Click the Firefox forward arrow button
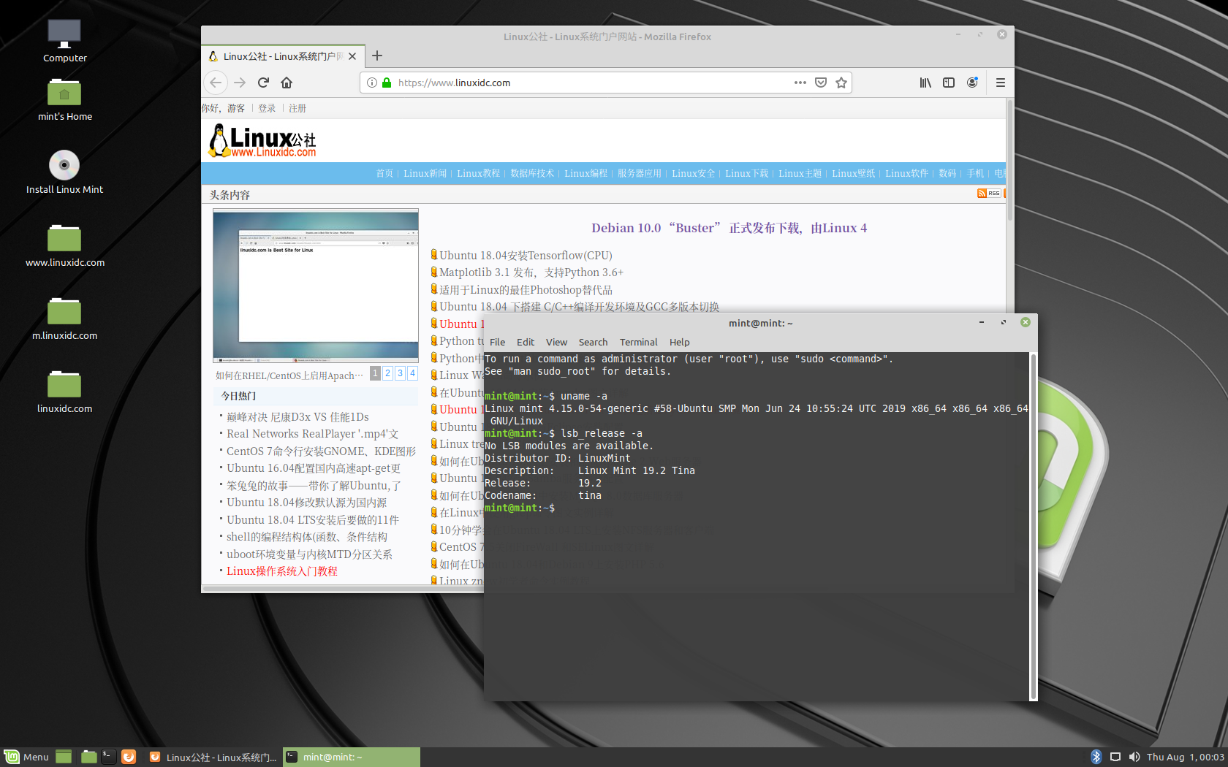The height and width of the screenshot is (767, 1228). [x=239, y=83]
